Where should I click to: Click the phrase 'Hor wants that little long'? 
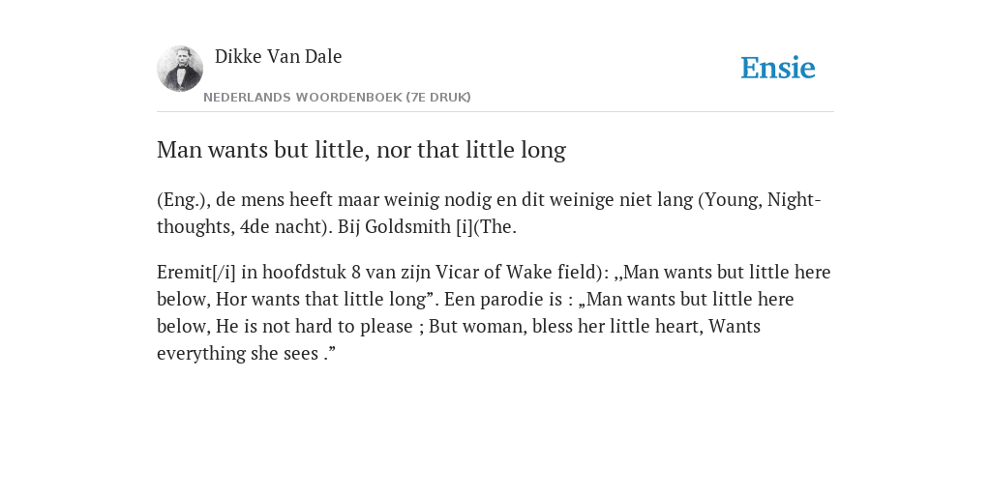click(x=321, y=300)
